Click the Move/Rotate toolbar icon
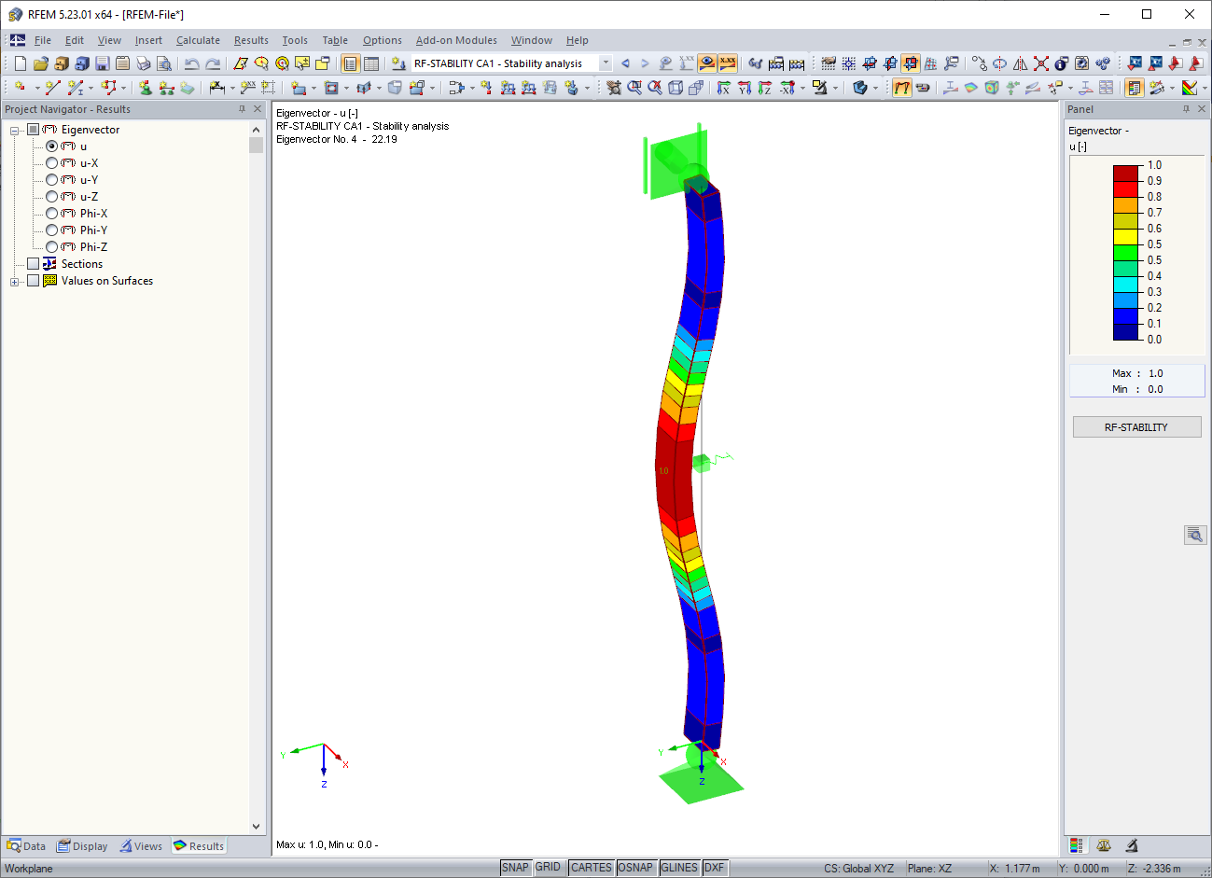This screenshot has width=1212, height=878. point(980,63)
